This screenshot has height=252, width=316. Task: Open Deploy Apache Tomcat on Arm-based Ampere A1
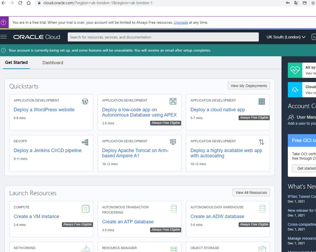(x=135, y=153)
